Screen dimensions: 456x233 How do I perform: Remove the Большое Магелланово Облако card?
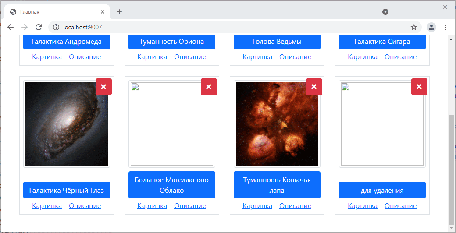(x=209, y=87)
